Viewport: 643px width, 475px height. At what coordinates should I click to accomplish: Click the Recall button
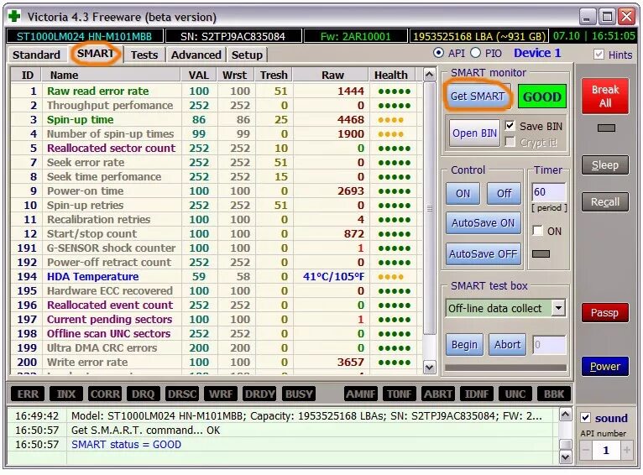(x=605, y=202)
